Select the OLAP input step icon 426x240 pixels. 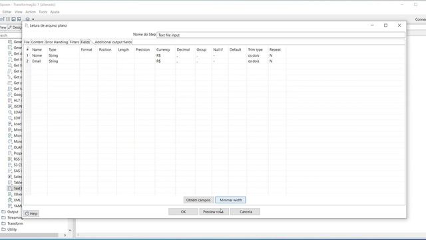10,147
